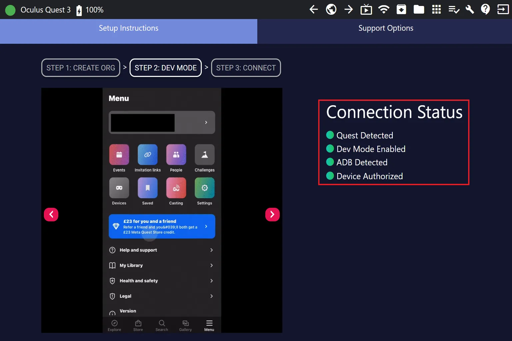Go to Step 3: Connect
This screenshot has height=341, width=512.
(x=246, y=68)
